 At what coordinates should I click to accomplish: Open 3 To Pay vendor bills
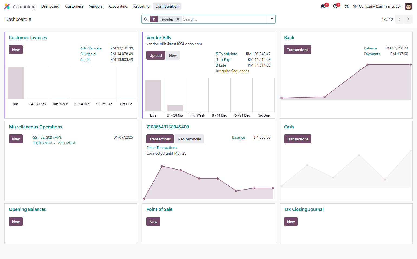(x=223, y=59)
